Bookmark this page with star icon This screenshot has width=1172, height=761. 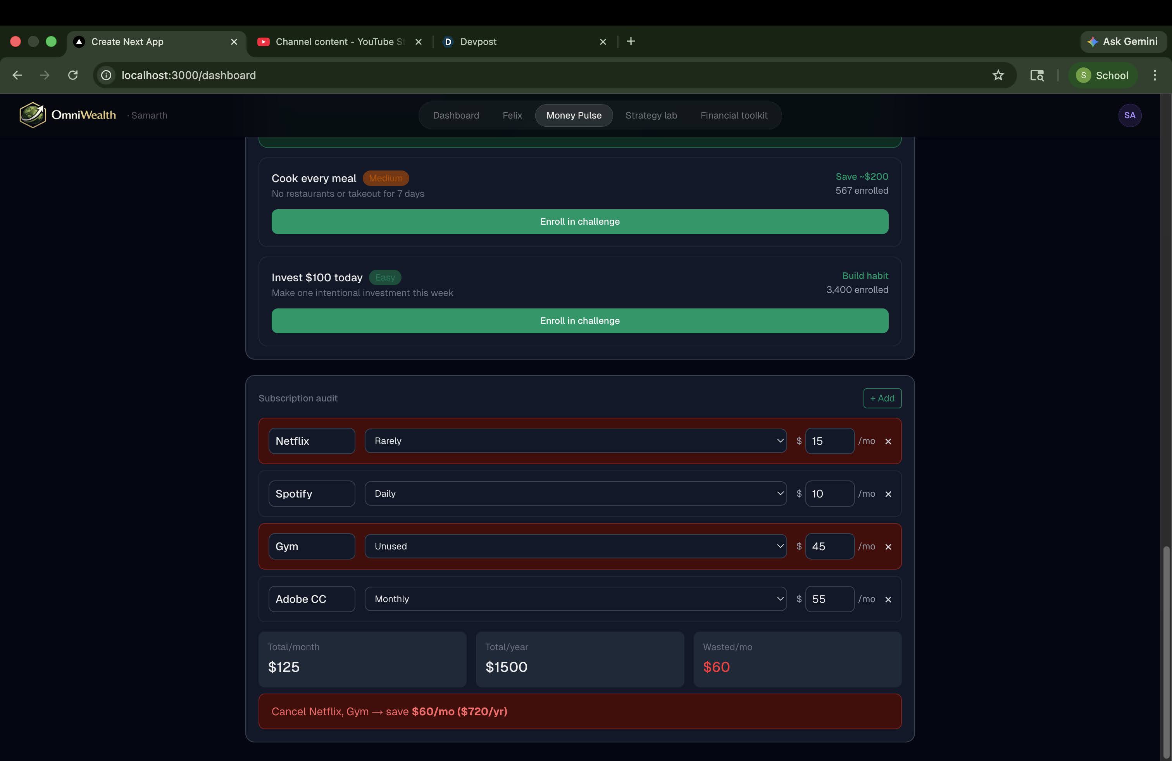coord(998,75)
